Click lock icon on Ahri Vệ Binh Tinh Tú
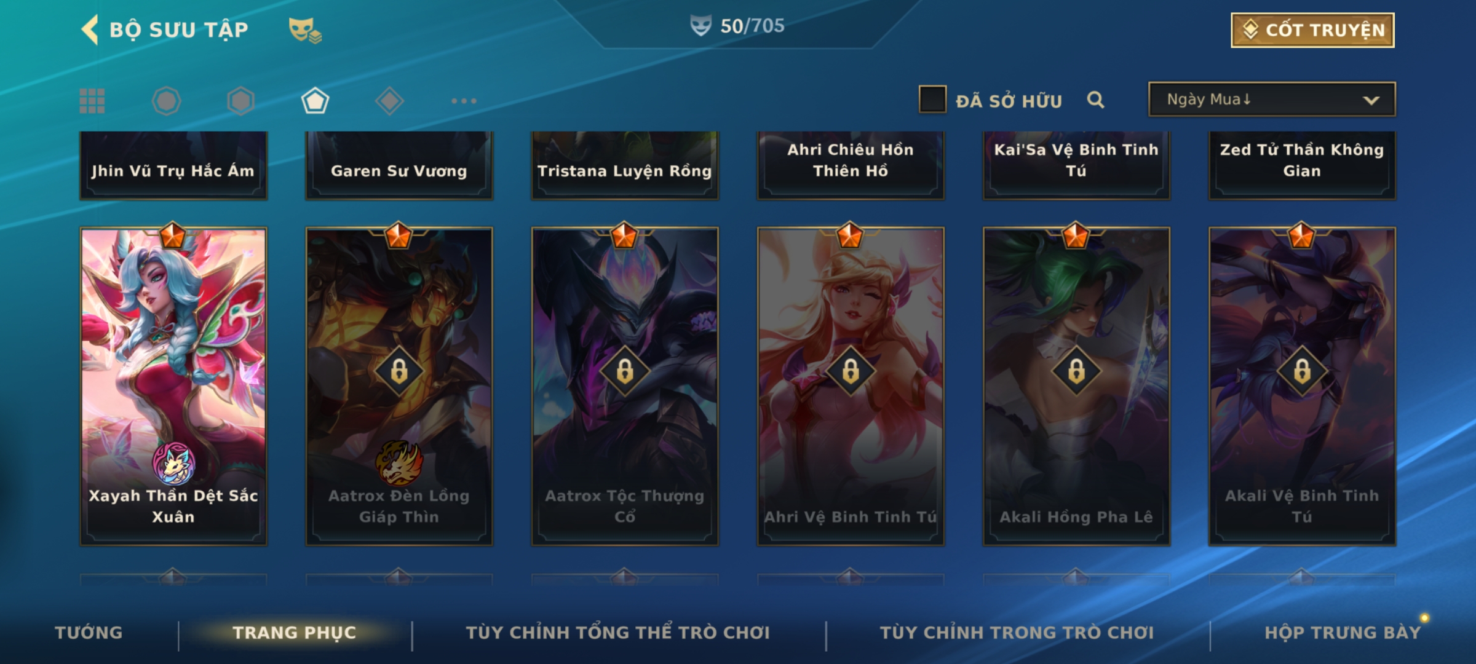 pyautogui.click(x=851, y=371)
